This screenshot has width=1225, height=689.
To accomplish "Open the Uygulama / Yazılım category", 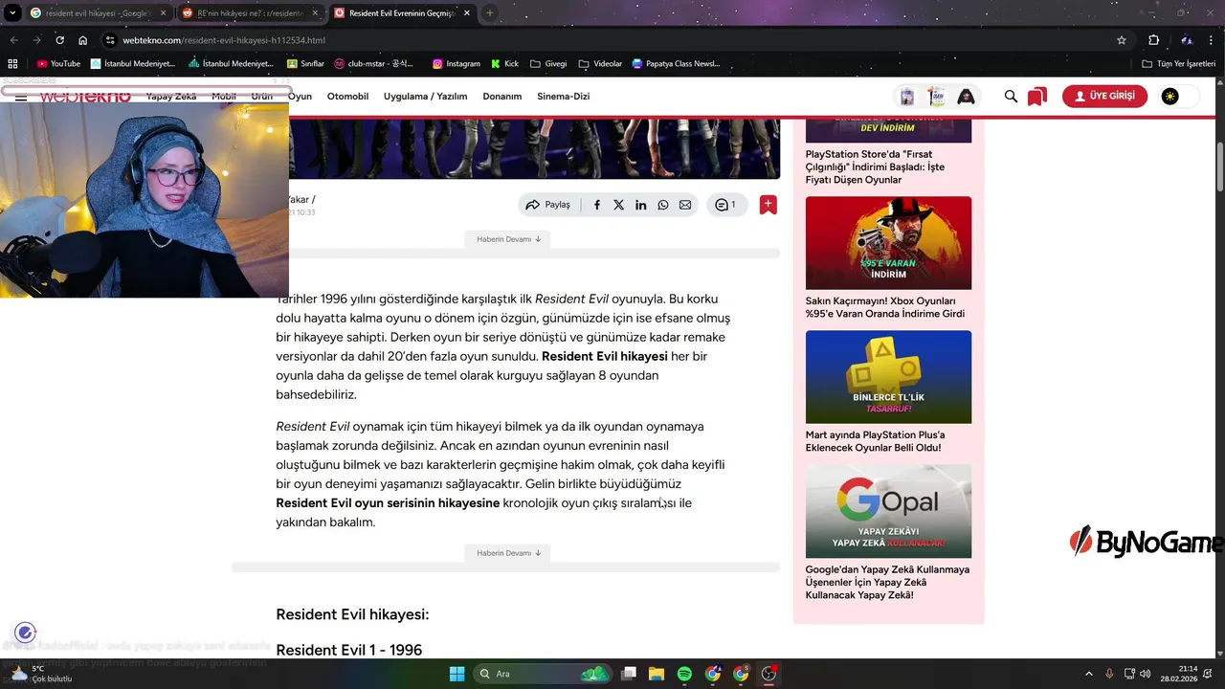I will tap(425, 97).
